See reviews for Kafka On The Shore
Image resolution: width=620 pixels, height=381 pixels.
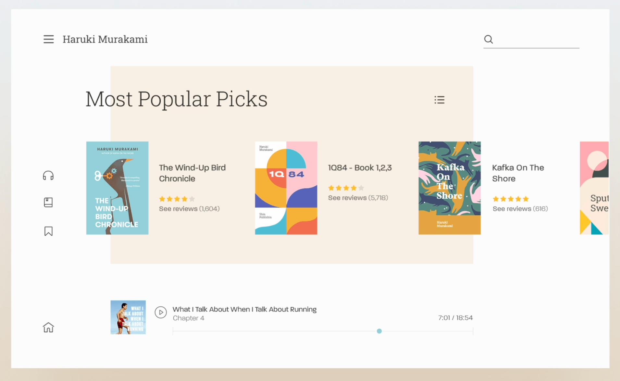[520, 209]
